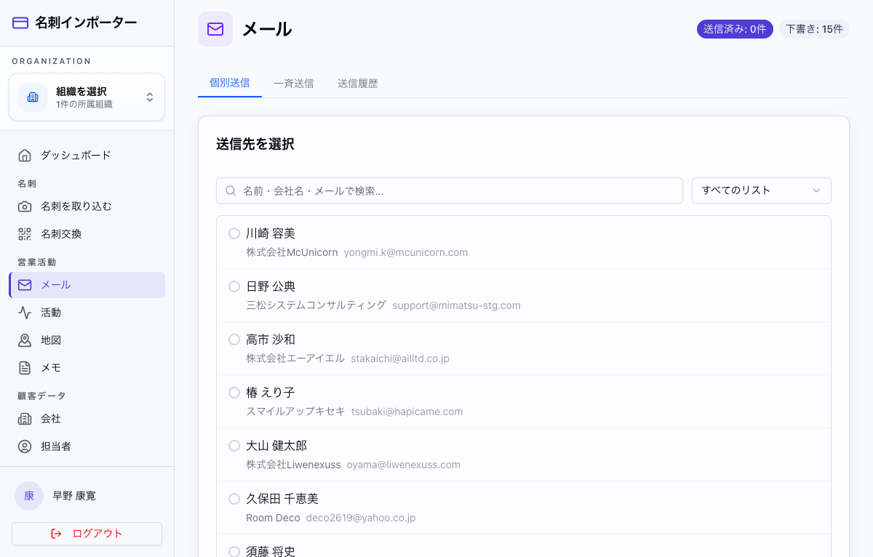
Task: Select recipient 高市 沙和 radio button
Action: (234, 340)
